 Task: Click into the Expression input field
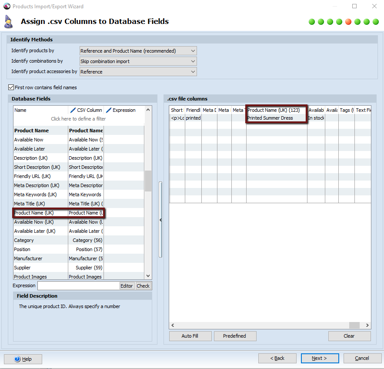click(x=78, y=286)
